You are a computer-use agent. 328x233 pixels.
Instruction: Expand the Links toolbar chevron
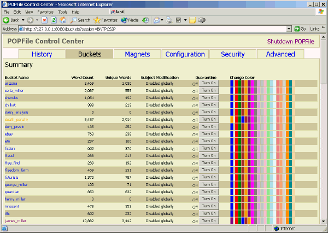[324, 27]
